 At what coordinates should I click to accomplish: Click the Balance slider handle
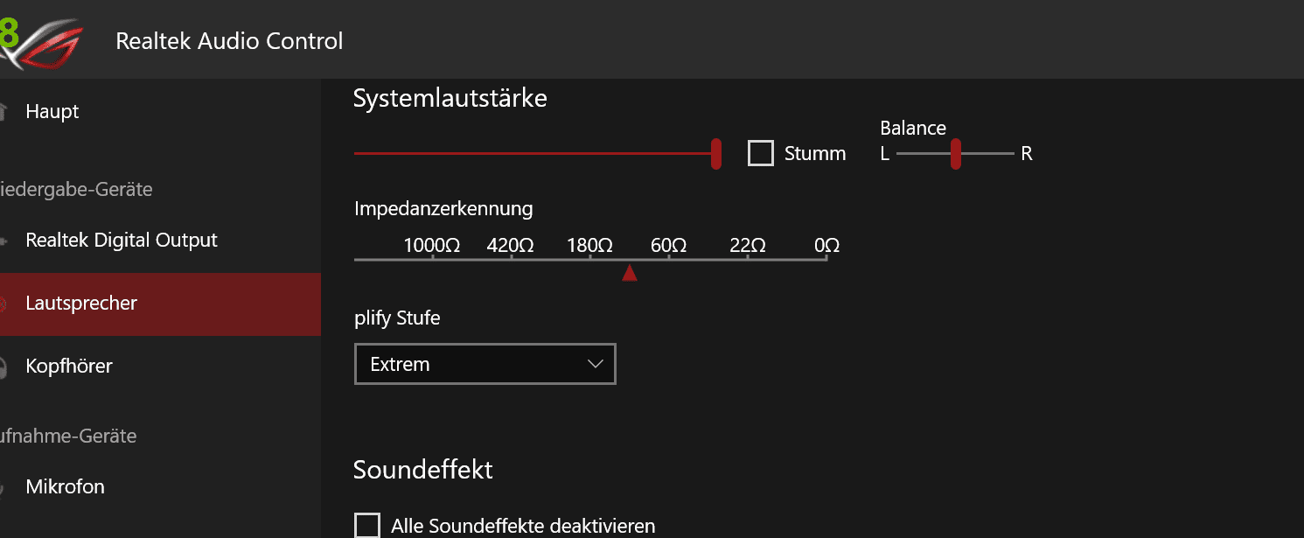[x=956, y=154]
